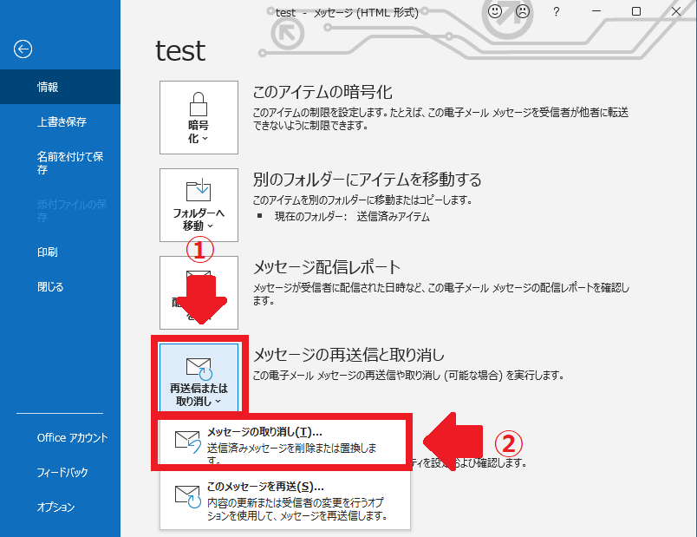Select the 情報 tab in sidebar
The width and height of the screenshot is (697, 537).
tap(49, 87)
